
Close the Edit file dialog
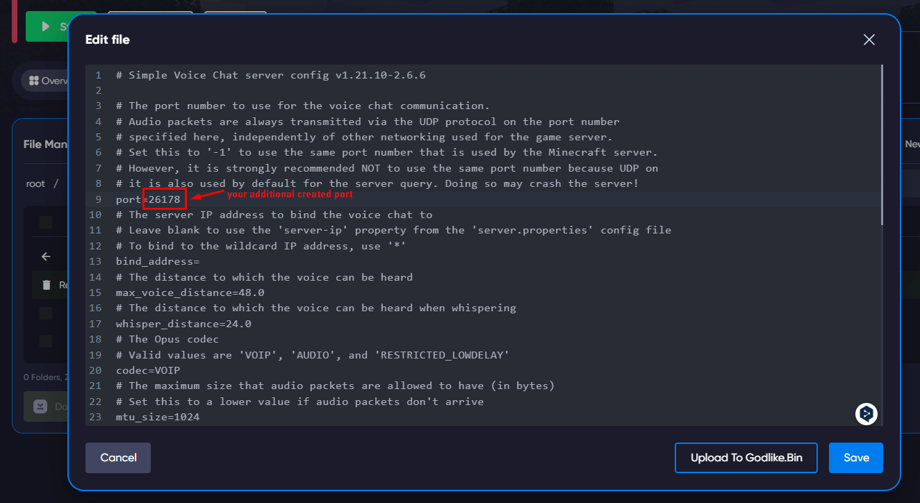869,40
